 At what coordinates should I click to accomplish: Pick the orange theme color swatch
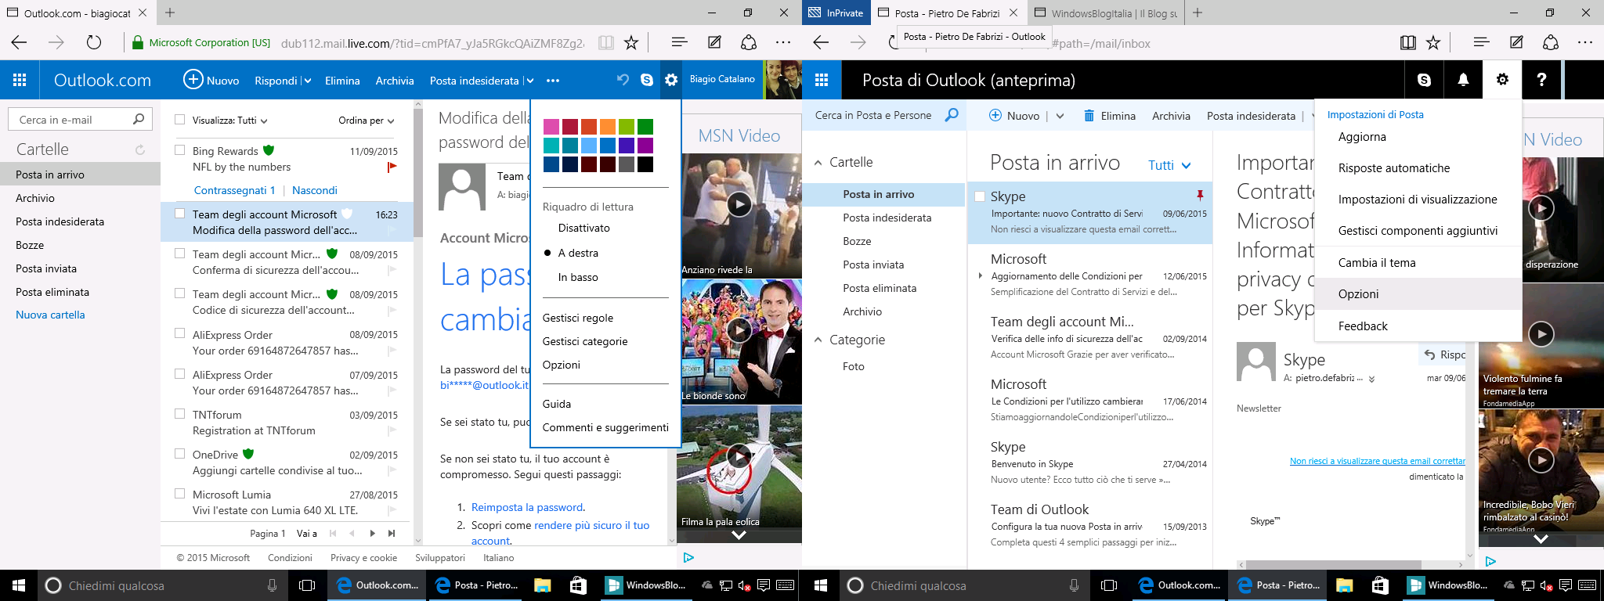pos(608,126)
